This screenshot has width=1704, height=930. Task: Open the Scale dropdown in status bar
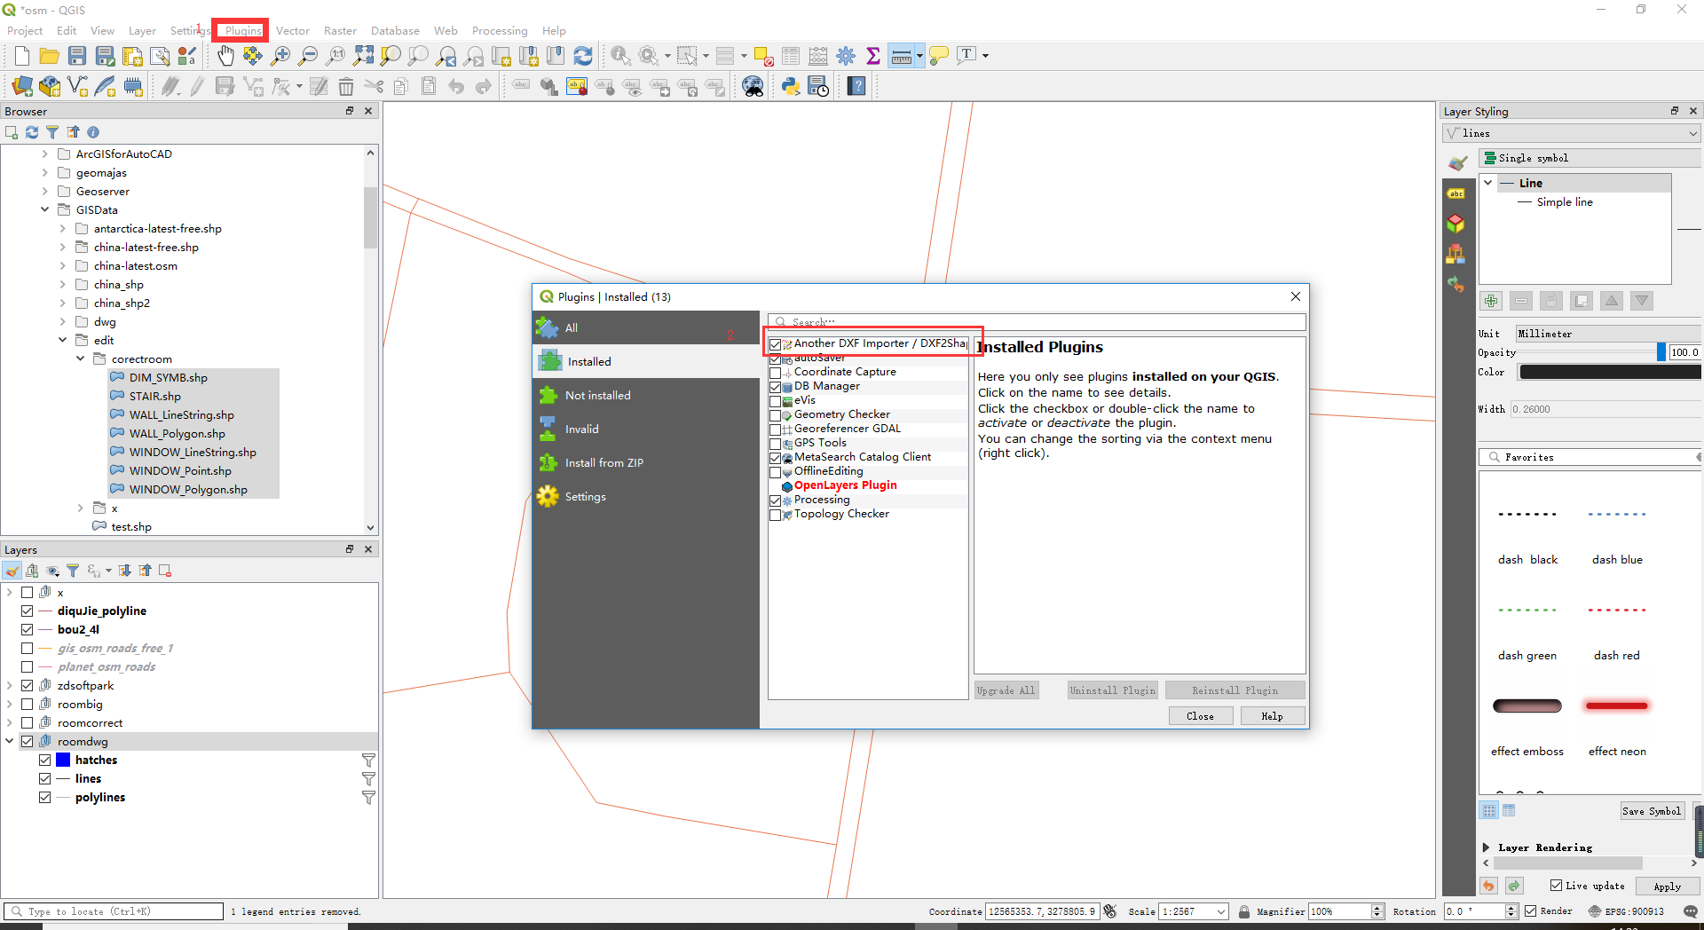pyautogui.click(x=1222, y=911)
